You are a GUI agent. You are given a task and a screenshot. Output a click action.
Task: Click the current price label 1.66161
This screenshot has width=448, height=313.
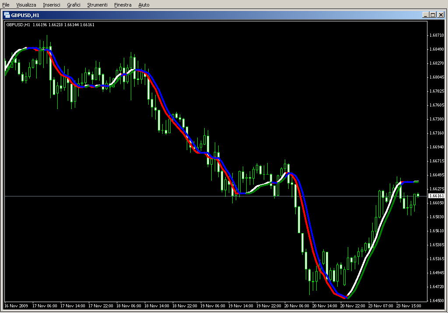[x=437, y=196]
